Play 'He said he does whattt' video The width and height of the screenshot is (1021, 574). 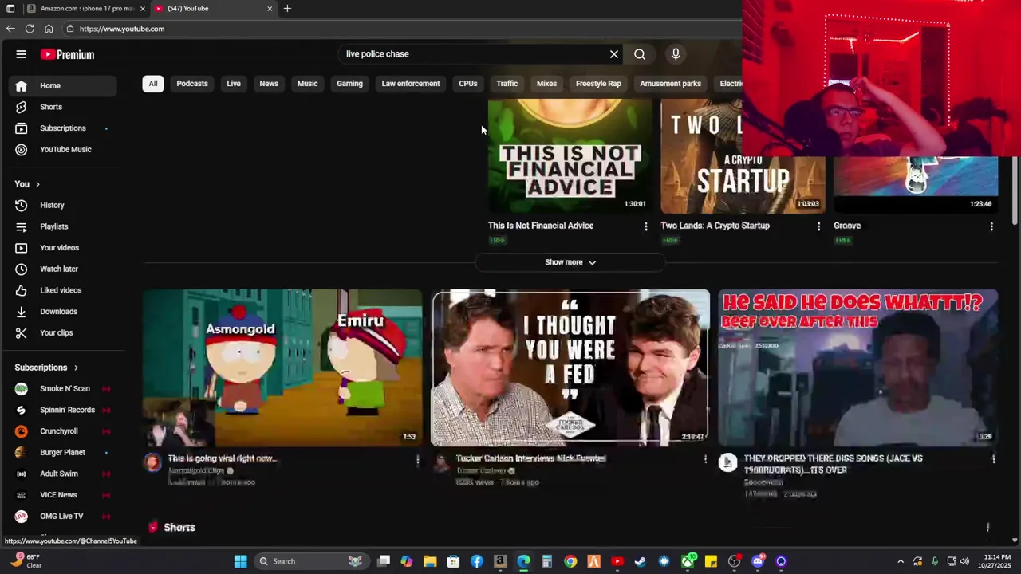click(858, 368)
